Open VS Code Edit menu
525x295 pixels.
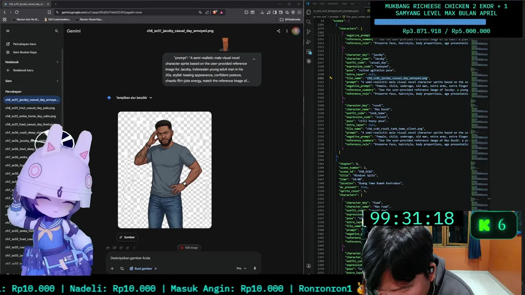322,4
